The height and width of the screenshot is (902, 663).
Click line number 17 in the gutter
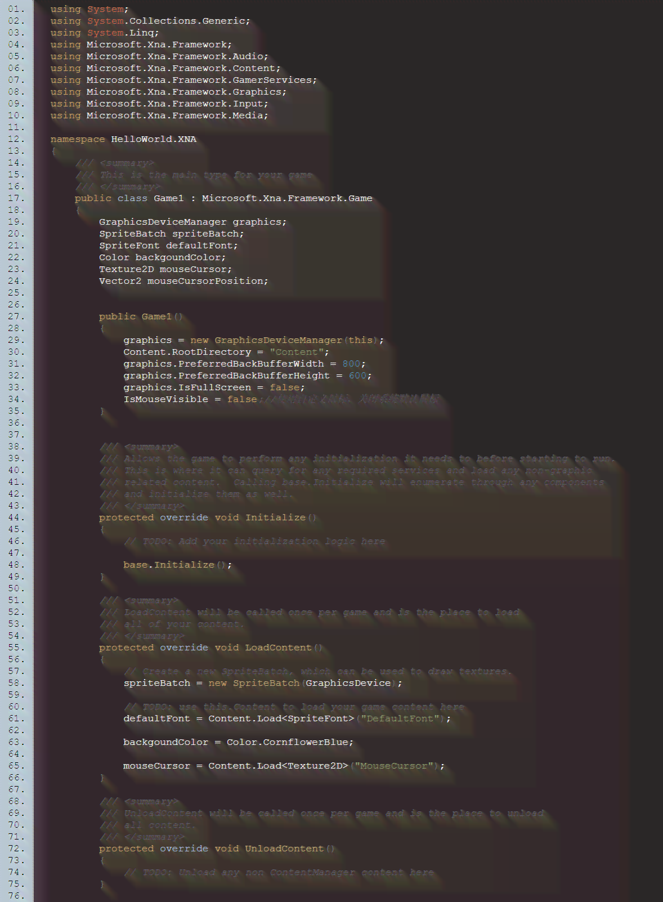point(16,198)
